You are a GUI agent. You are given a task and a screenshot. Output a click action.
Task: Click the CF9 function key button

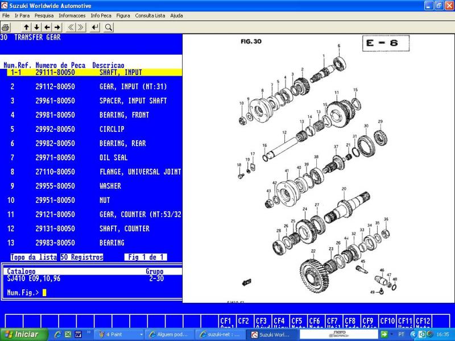pos(369,321)
